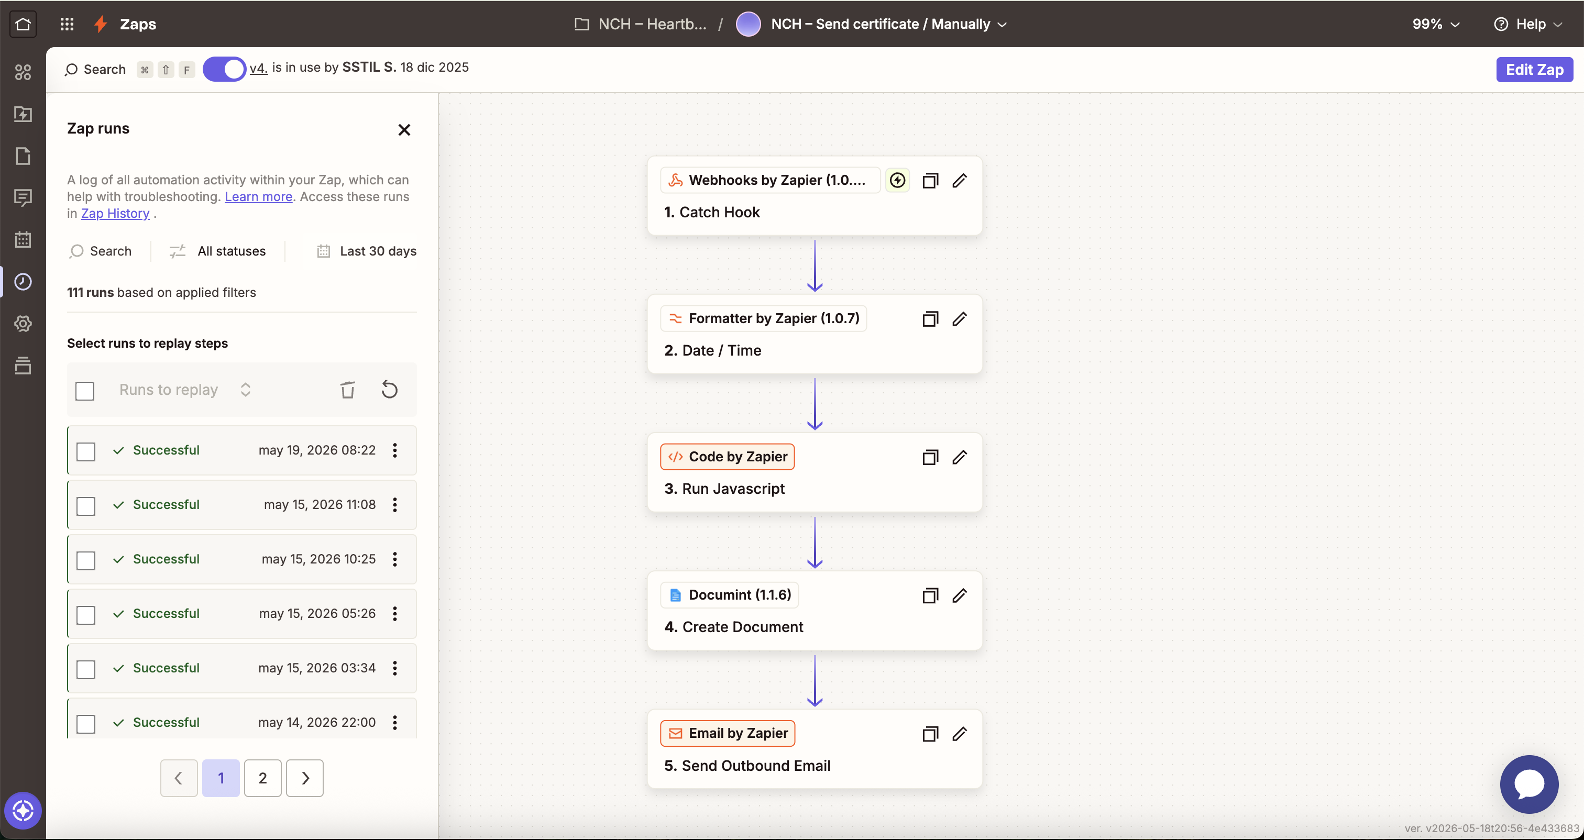
Task: Close the Zap runs panel
Action: click(404, 130)
